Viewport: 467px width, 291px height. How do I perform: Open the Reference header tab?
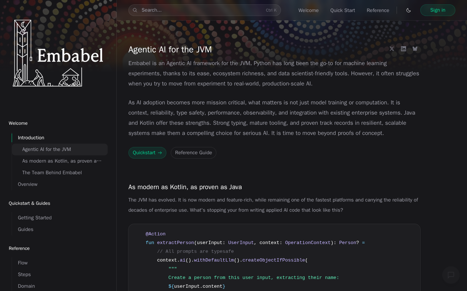point(378,10)
